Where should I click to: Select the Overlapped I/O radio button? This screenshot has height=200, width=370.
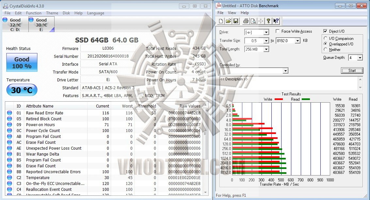click(325, 44)
